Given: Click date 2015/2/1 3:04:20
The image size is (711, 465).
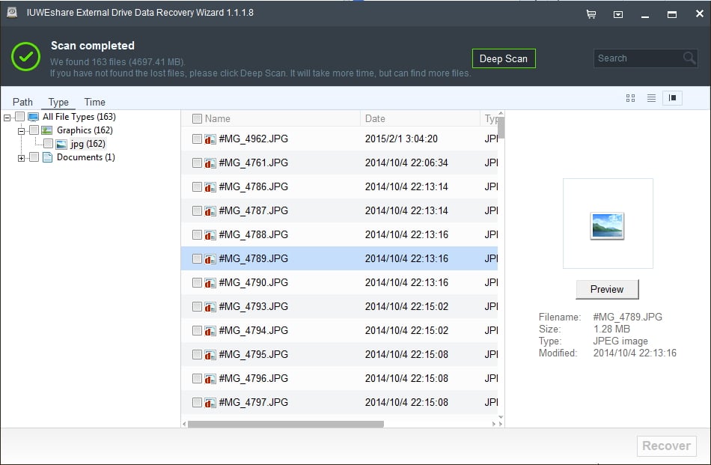Looking at the screenshot, I should click(401, 139).
